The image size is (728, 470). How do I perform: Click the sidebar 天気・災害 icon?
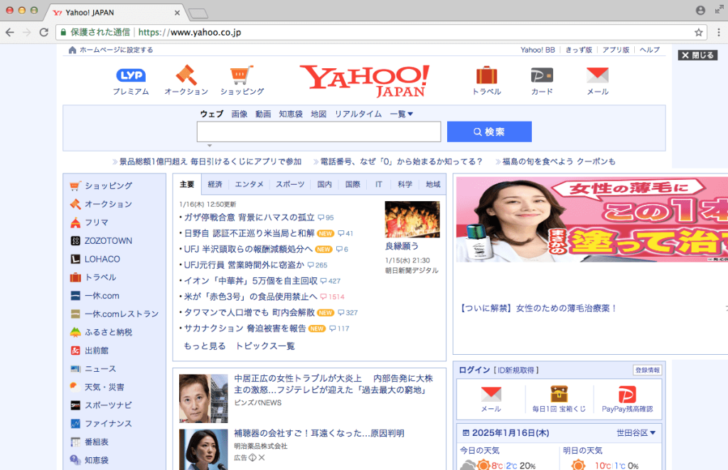(75, 387)
